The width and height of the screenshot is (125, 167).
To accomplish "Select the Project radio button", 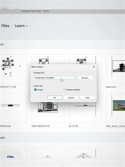I will pyautogui.click(x=35, y=90).
